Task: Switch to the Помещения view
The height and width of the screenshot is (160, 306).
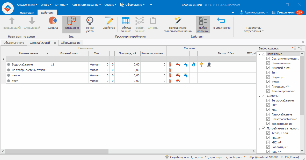Action: [x=71, y=24]
